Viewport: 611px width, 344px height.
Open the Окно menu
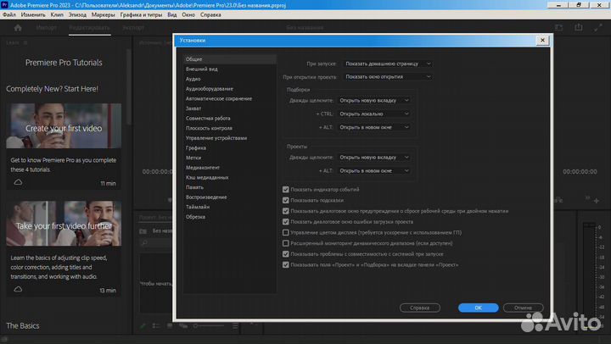(x=188, y=14)
